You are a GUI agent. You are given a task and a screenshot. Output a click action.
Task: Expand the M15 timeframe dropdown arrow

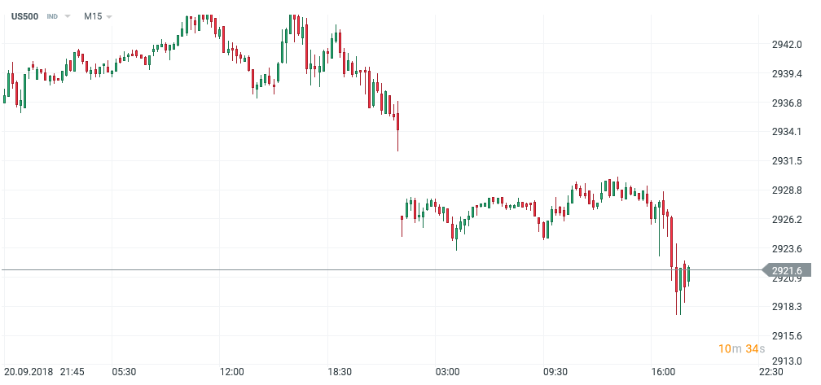(109, 17)
